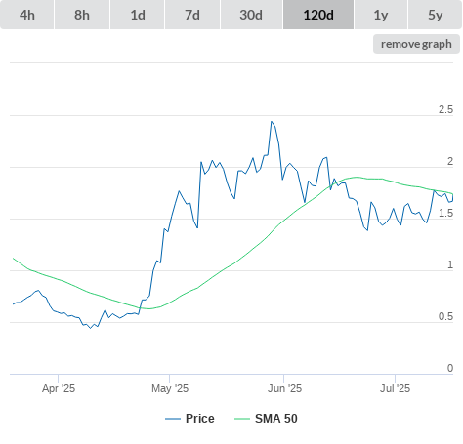The height and width of the screenshot is (444, 463).
Task: View the 5y price history
Action: click(x=436, y=15)
